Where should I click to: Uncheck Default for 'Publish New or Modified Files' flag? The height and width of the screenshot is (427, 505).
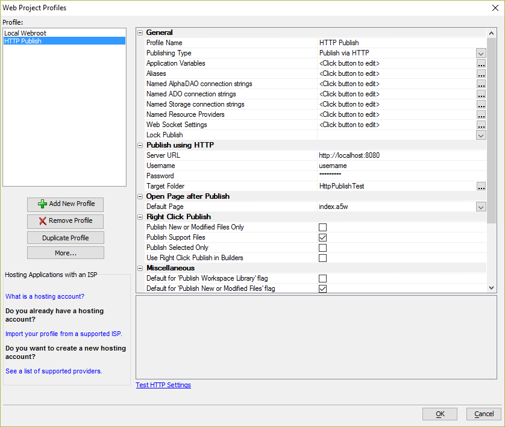tap(322, 288)
